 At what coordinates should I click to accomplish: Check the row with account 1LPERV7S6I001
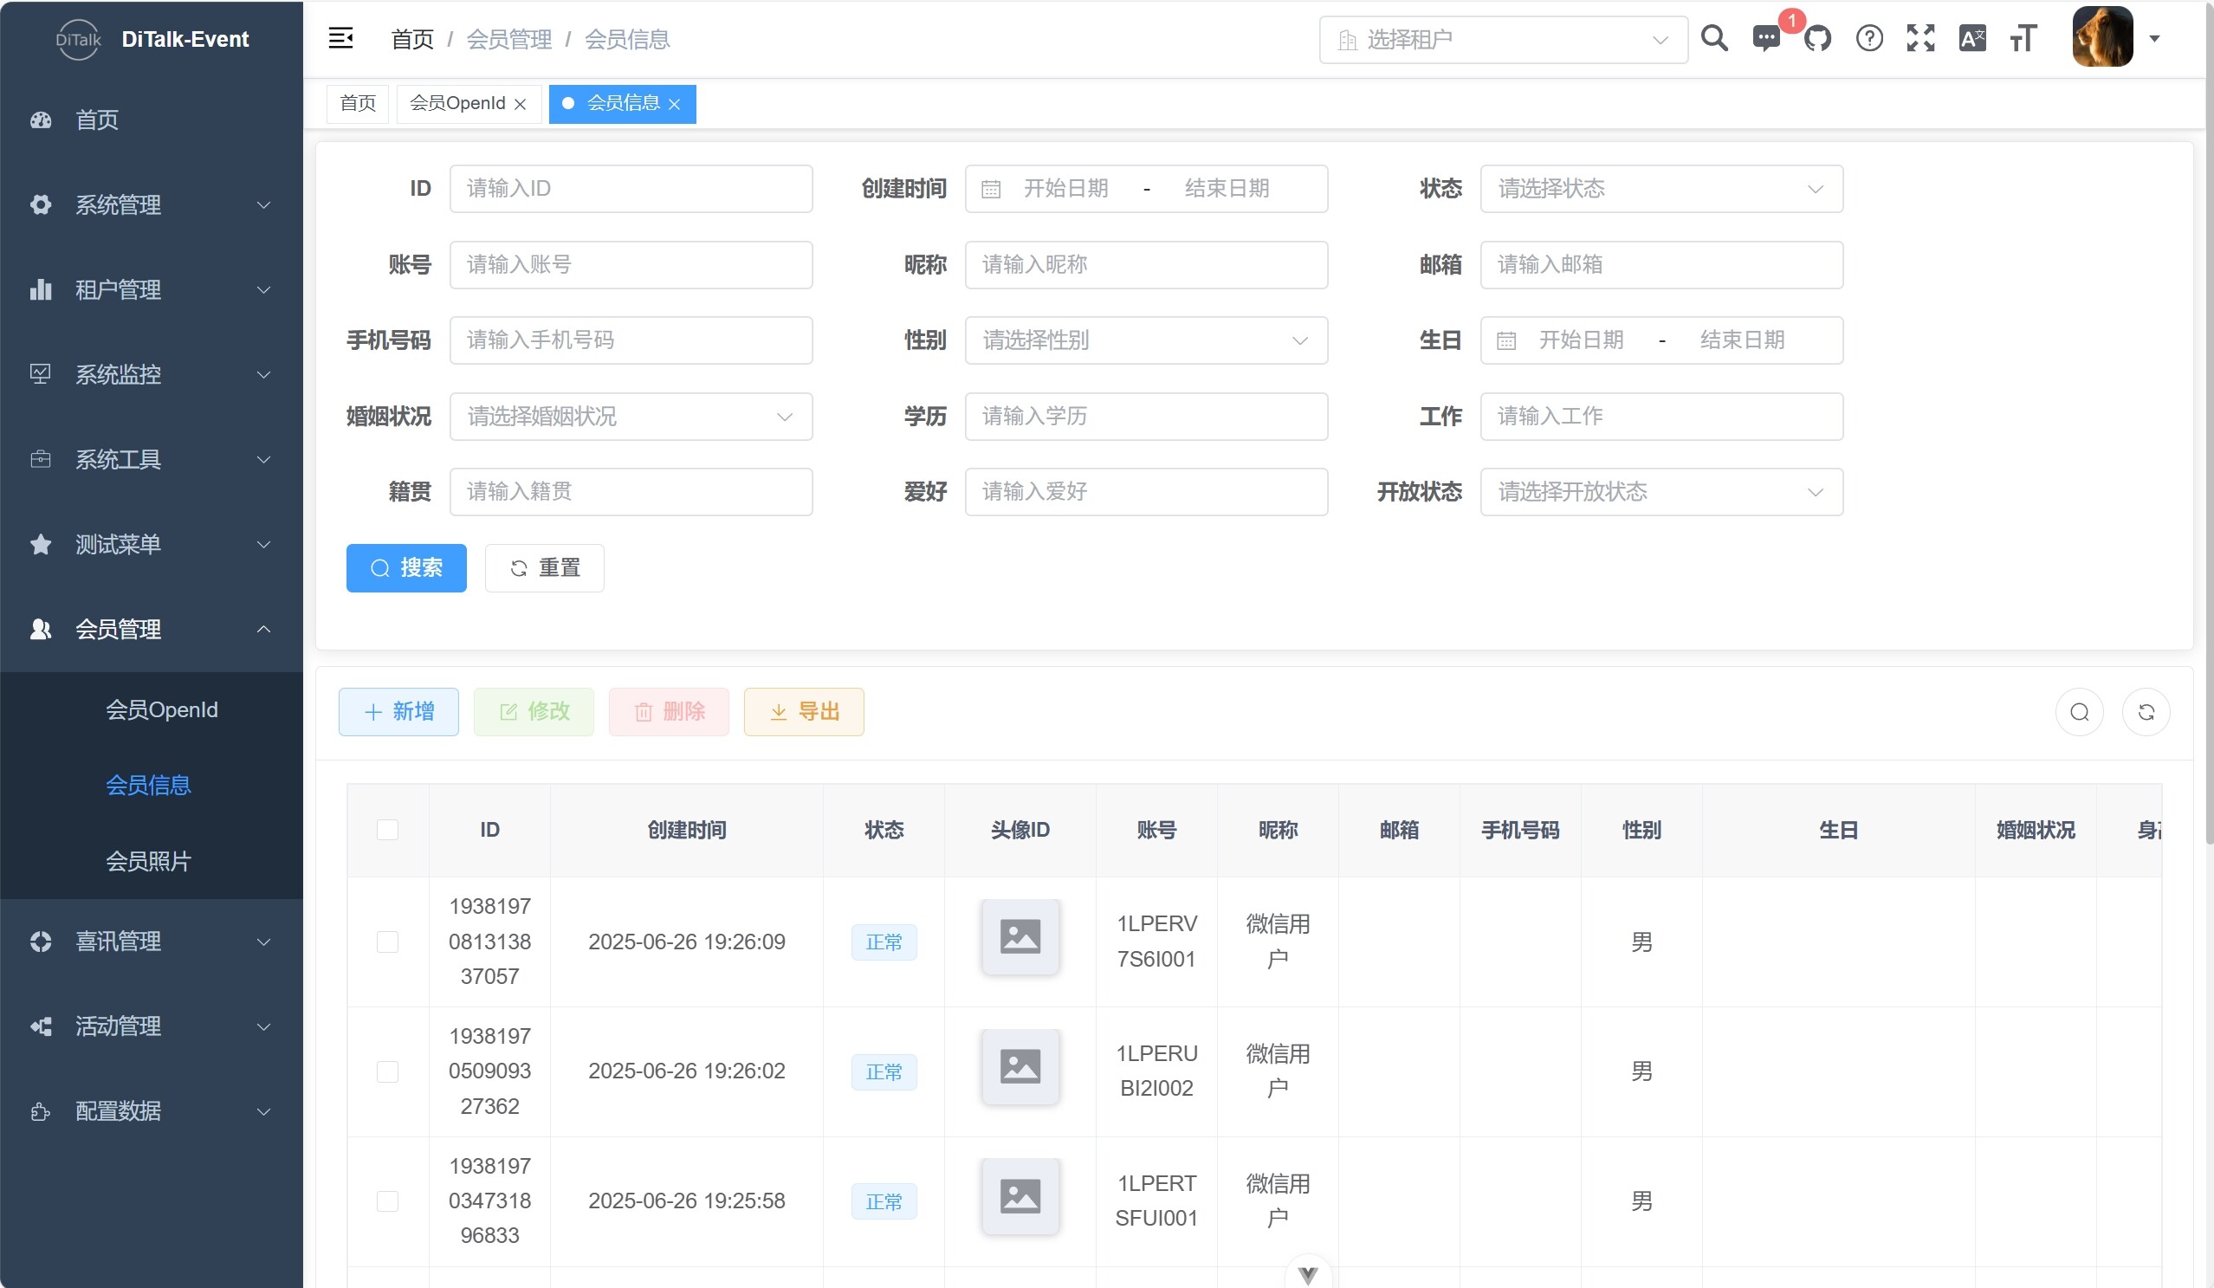(x=387, y=942)
